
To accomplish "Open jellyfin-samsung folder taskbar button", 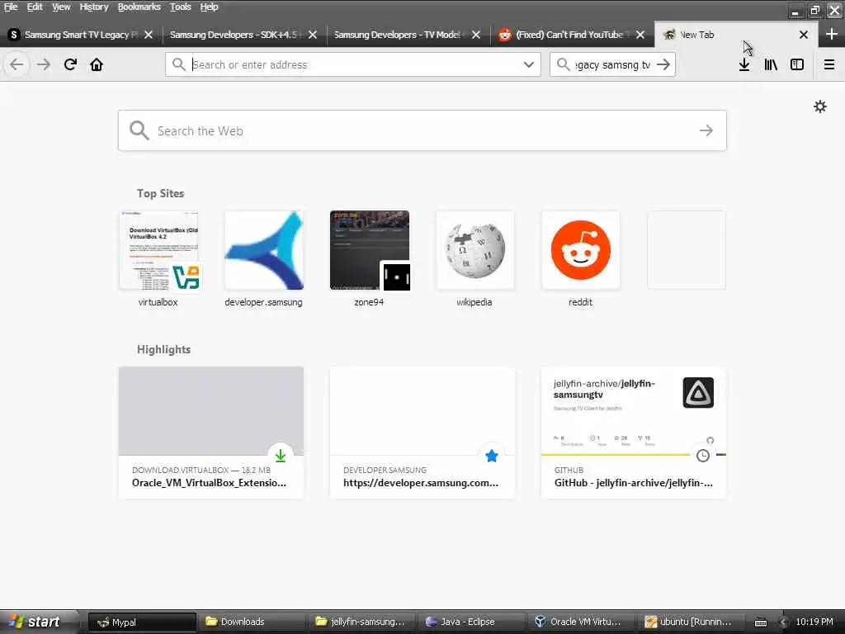I will [x=361, y=622].
